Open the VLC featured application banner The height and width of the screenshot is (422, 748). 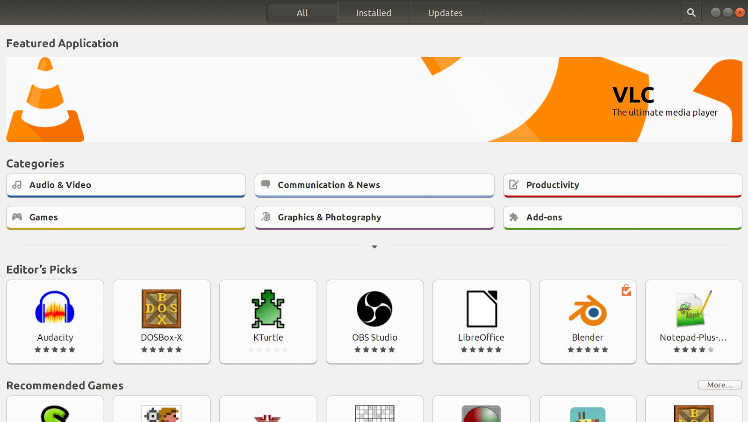tap(374, 99)
